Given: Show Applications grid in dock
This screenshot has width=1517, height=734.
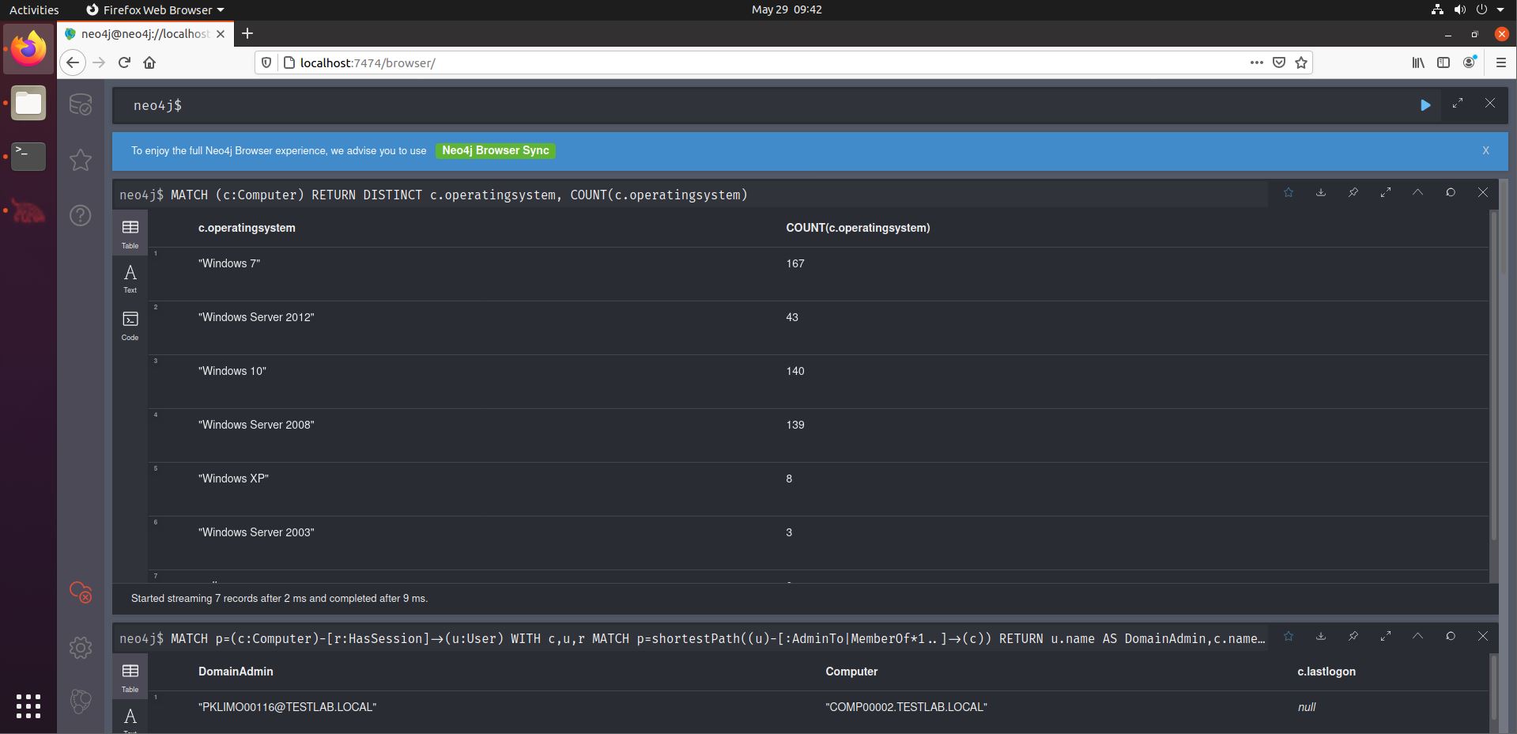Looking at the screenshot, I should [28, 706].
